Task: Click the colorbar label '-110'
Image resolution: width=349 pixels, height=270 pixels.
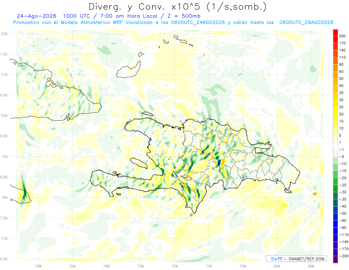Action: click(x=344, y=234)
